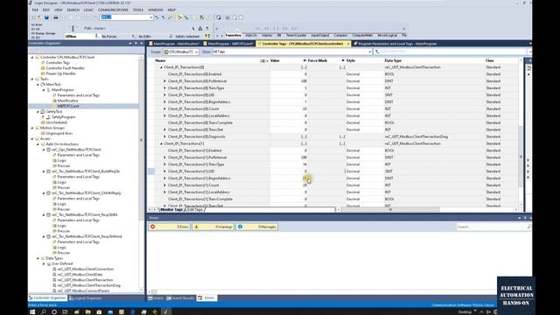Collapse the MainTask tree node

[38, 84]
